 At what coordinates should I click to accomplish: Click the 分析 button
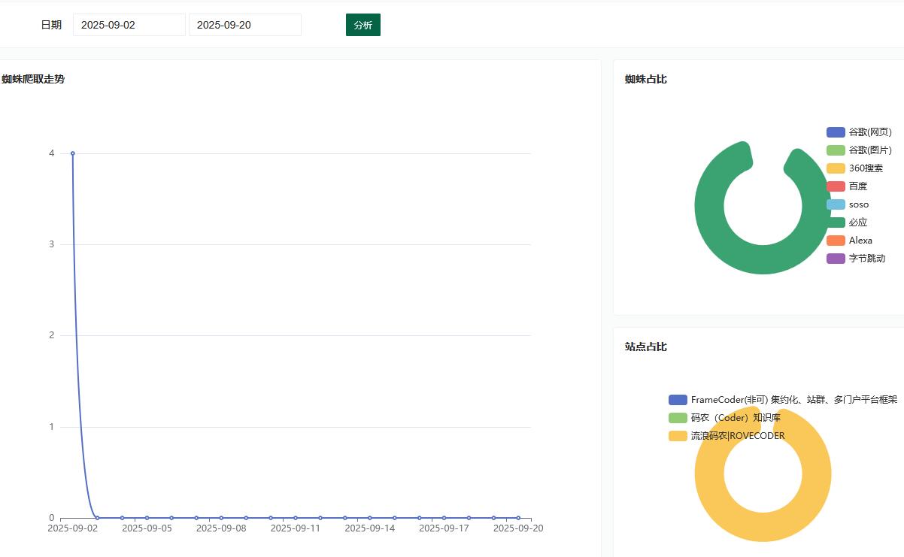363,25
